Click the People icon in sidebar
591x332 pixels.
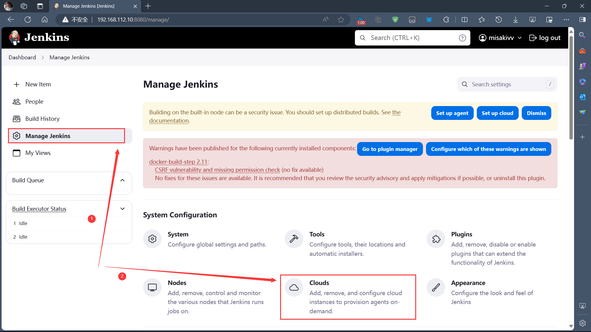(x=16, y=101)
